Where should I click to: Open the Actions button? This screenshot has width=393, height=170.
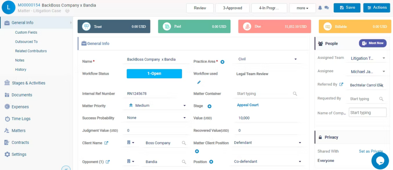(377, 8)
